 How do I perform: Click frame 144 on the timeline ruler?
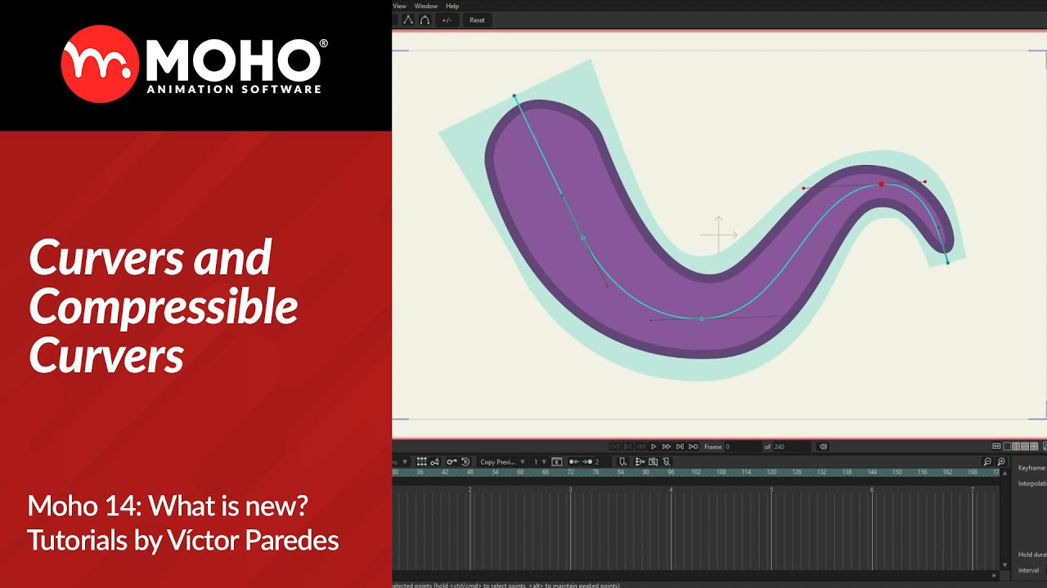872,472
